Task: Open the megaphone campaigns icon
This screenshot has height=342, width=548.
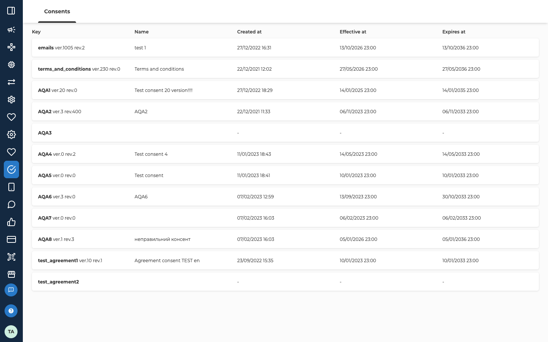Action: click(11, 30)
